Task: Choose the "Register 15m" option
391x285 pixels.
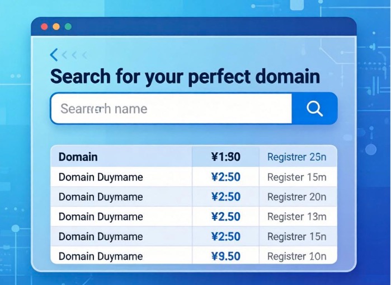Action: coord(296,177)
